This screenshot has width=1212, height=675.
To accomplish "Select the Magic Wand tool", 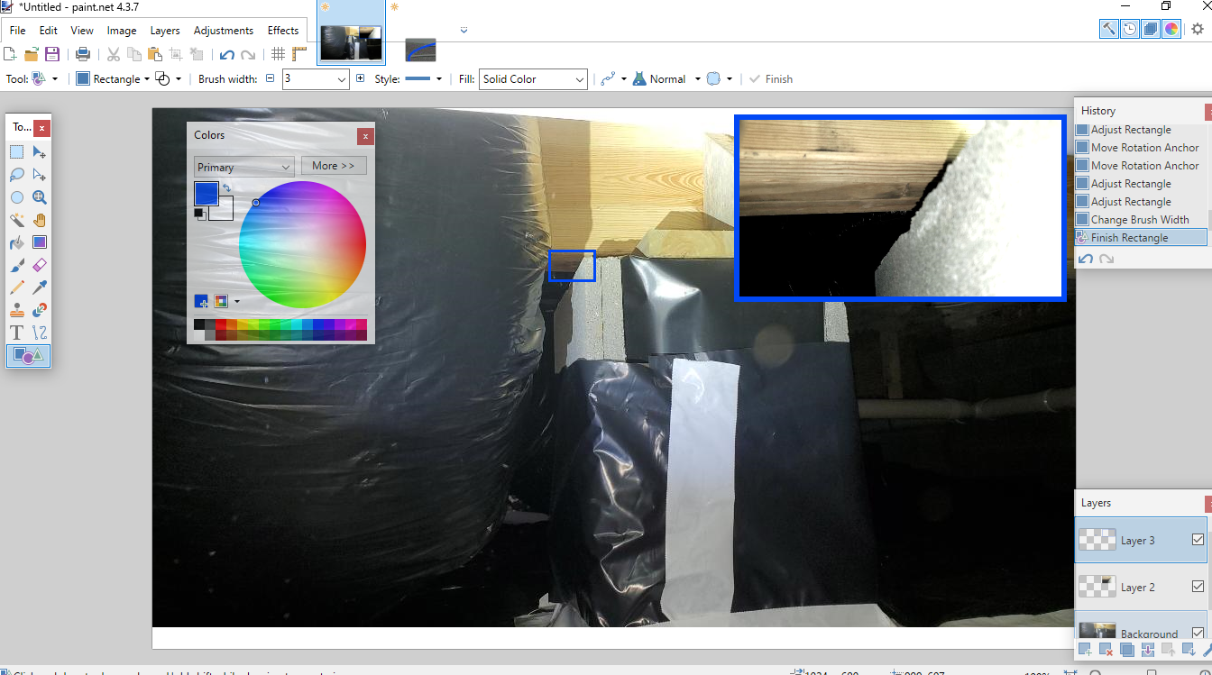I will point(17,220).
